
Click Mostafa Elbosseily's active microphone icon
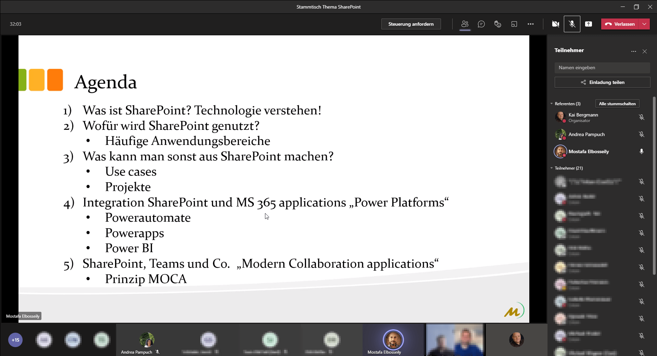pos(642,151)
